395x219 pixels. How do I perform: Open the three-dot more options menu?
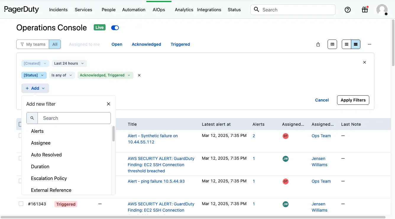pos(369,44)
